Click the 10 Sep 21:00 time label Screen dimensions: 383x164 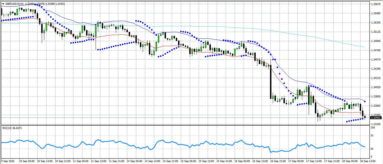pos(63,161)
